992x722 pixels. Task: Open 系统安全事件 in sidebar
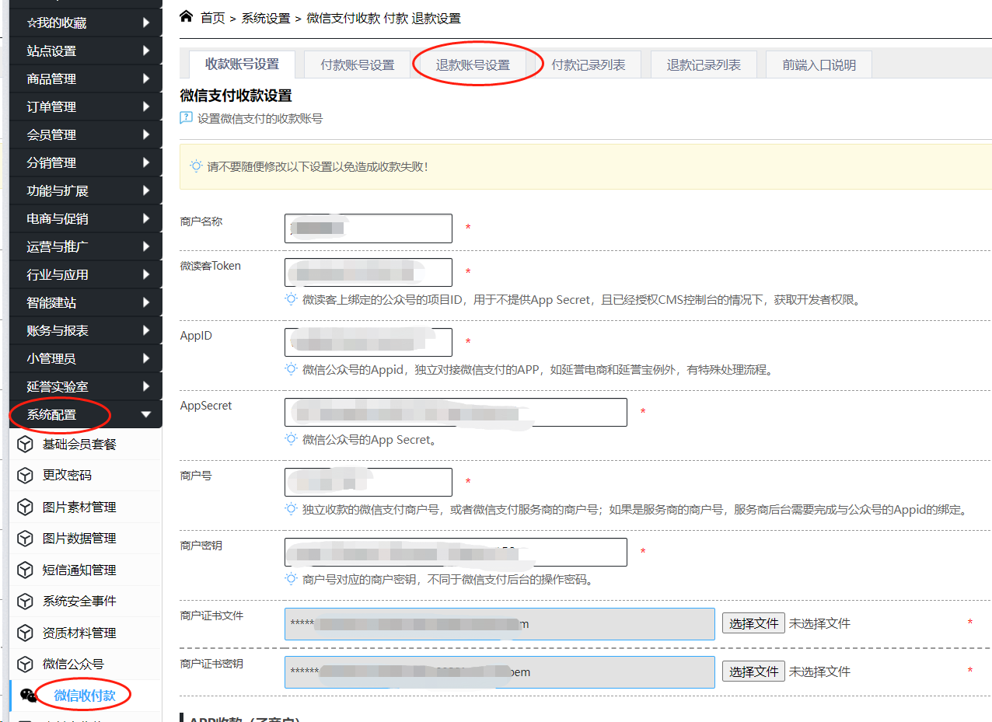[79, 601]
